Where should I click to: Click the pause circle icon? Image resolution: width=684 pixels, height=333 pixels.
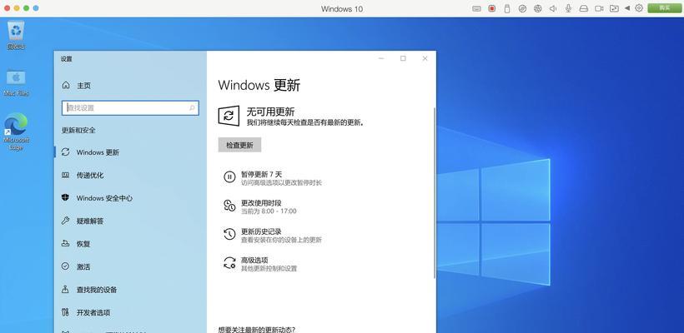[x=229, y=176]
